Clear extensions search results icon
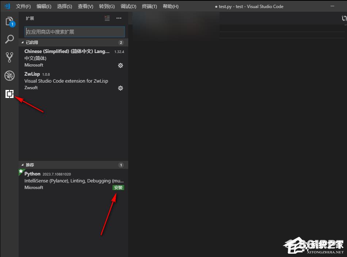Viewport: 347px width, 257px height. [x=107, y=18]
